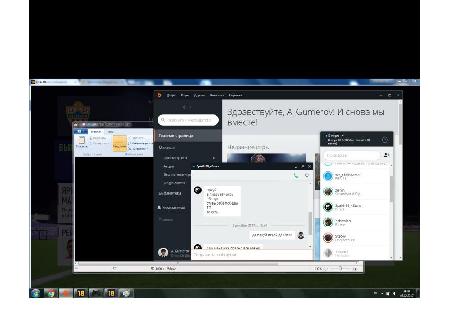The width and height of the screenshot is (449, 314).
Task: Open 'Библиотека' in Origin sidebar
Action: click(170, 193)
